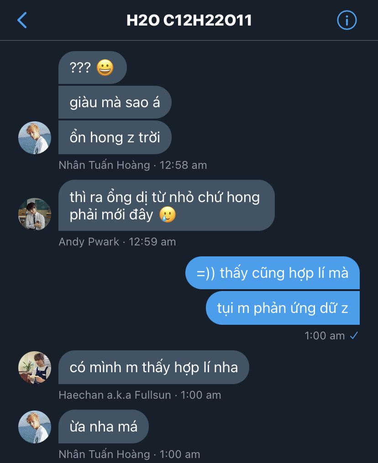Select message 'có mình m thấy hợp lí nha'
378x463 pixels.
pos(154,367)
